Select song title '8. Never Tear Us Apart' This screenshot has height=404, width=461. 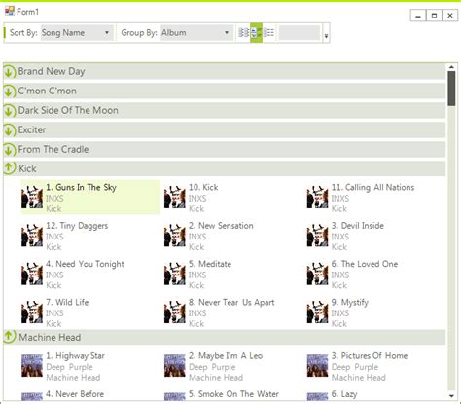(x=231, y=303)
